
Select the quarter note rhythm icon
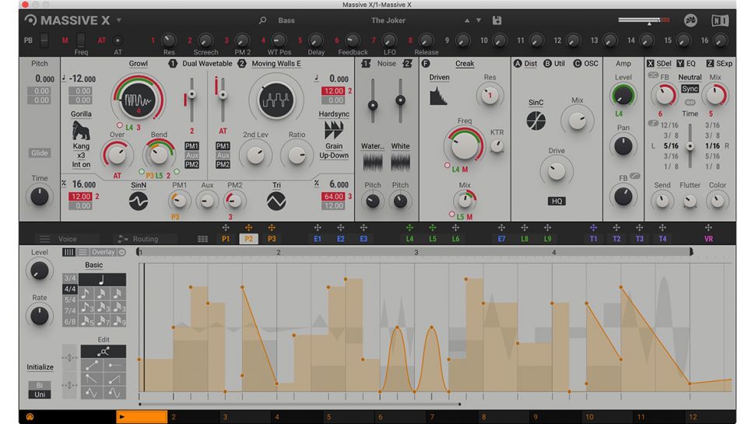pyautogui.click(x=101, y=279)
